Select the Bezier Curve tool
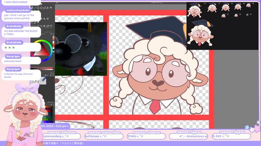 point(51,8)
